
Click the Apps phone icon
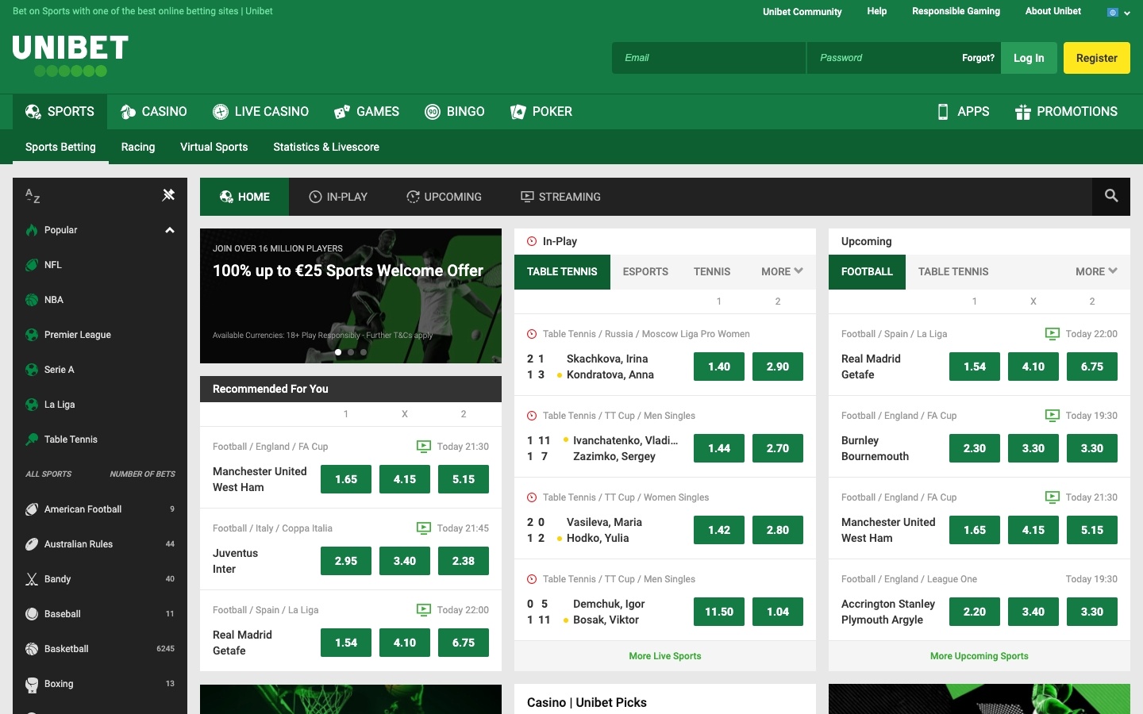click(943, 112)
